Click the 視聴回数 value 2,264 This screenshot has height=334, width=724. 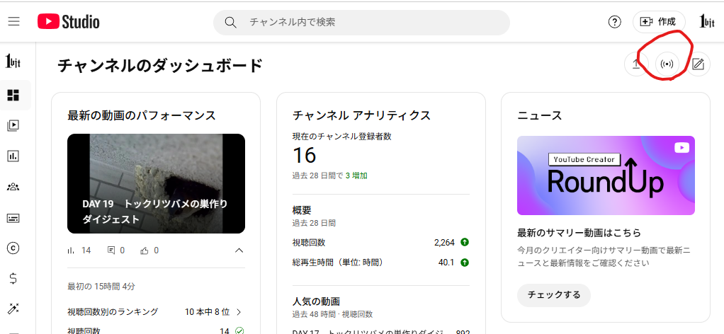tap(444, 242)
